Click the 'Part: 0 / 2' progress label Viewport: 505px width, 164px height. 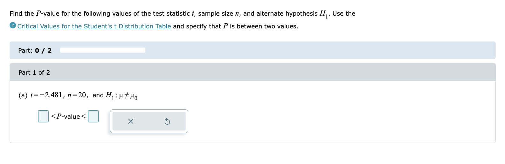point(35,50)
